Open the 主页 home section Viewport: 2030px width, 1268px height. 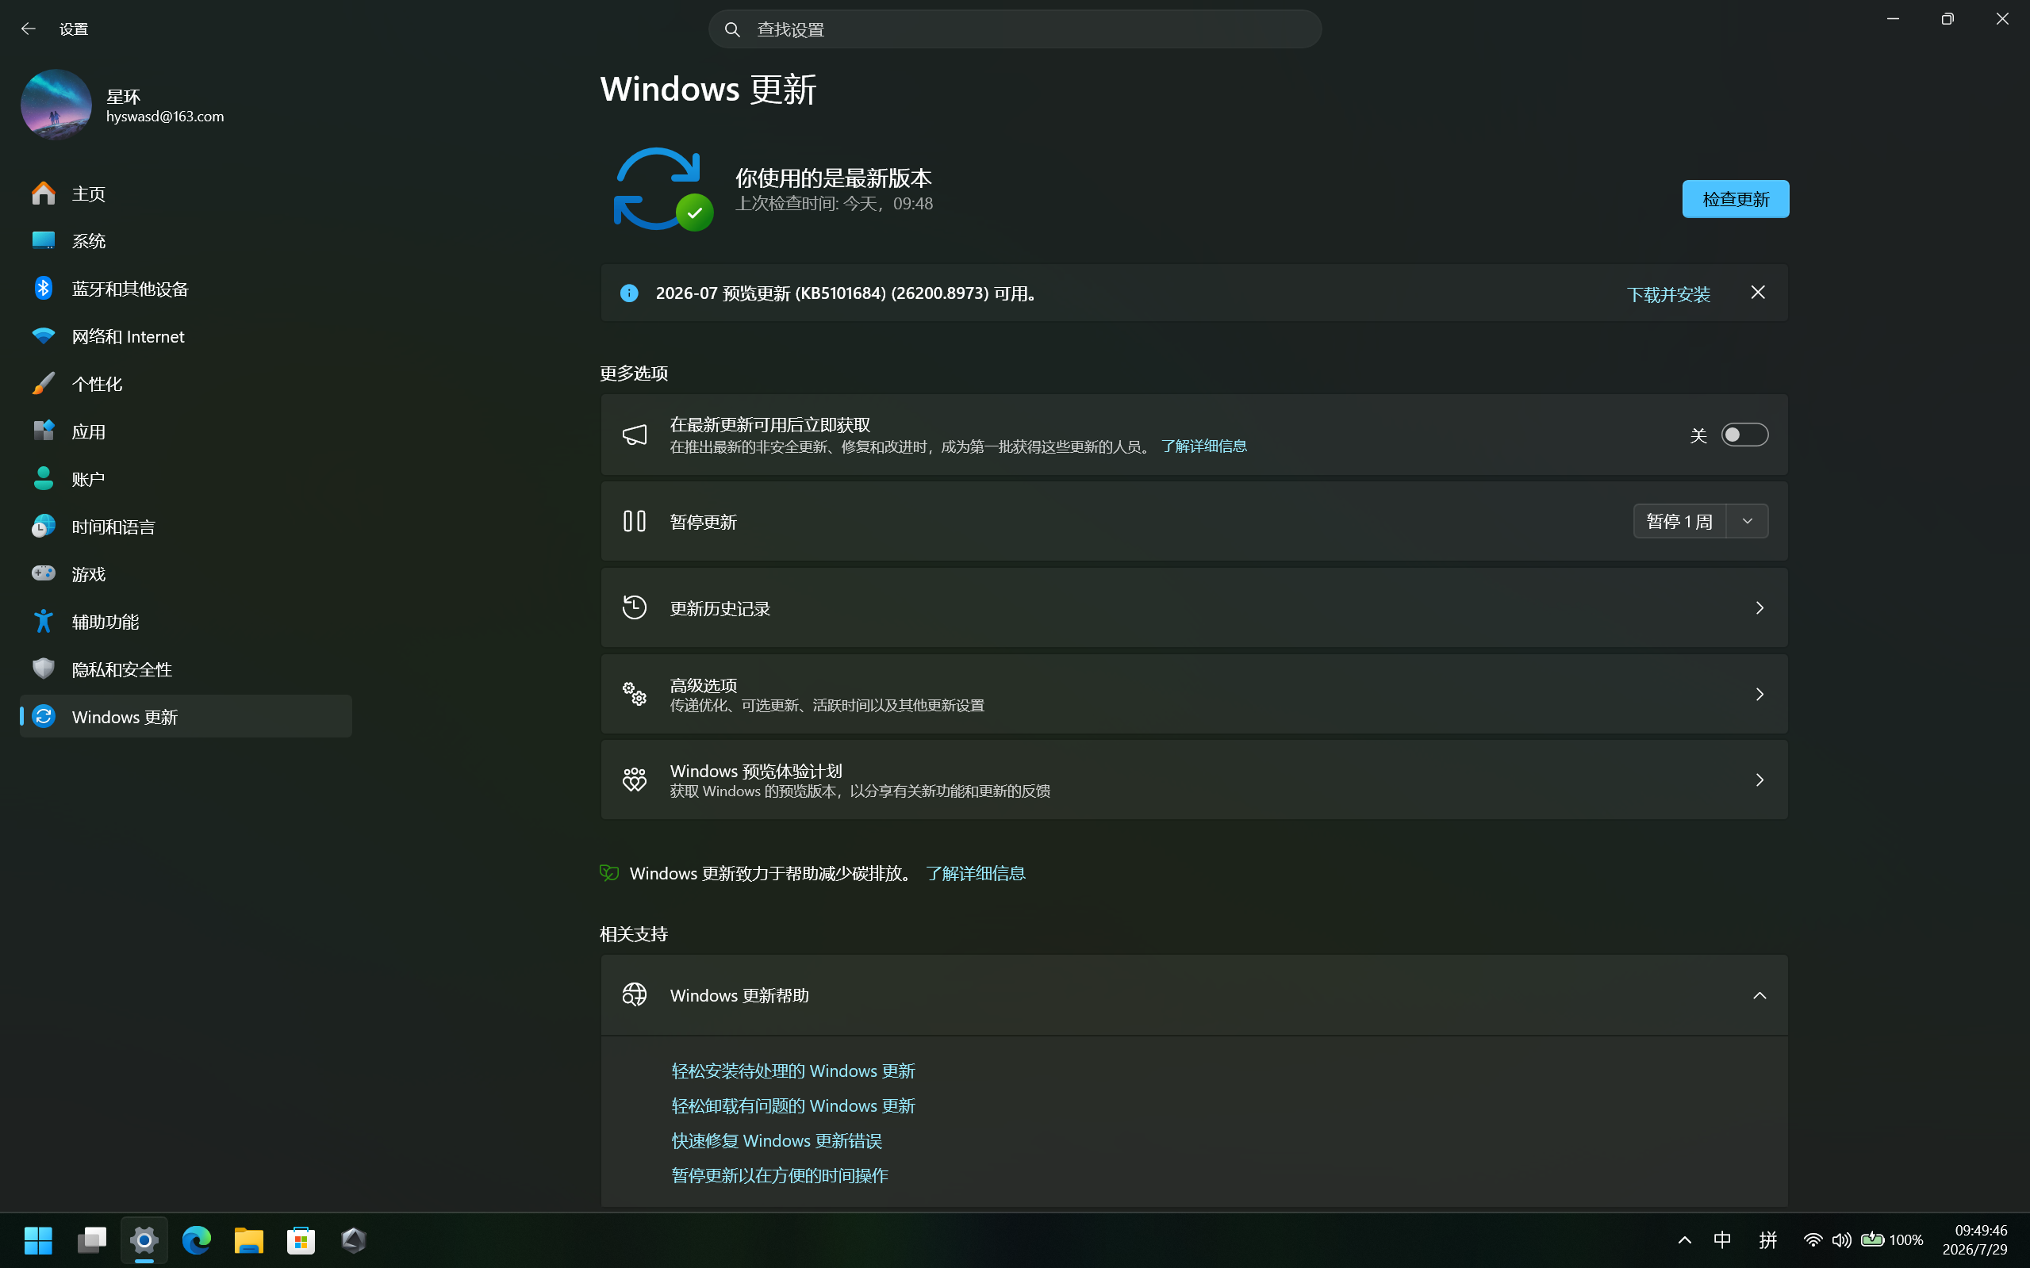tap(185, 193)
